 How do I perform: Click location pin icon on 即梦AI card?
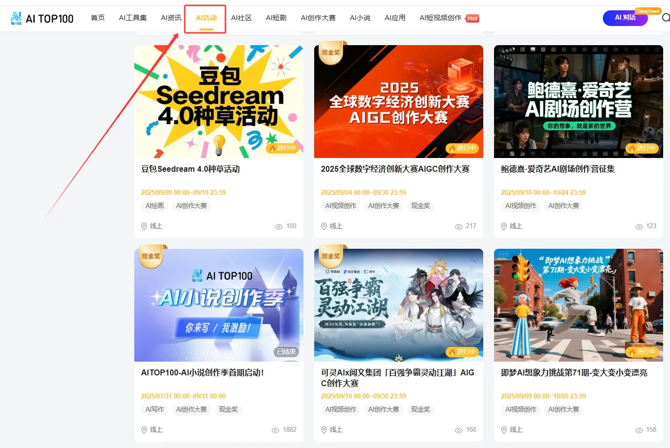coord(504,430)
